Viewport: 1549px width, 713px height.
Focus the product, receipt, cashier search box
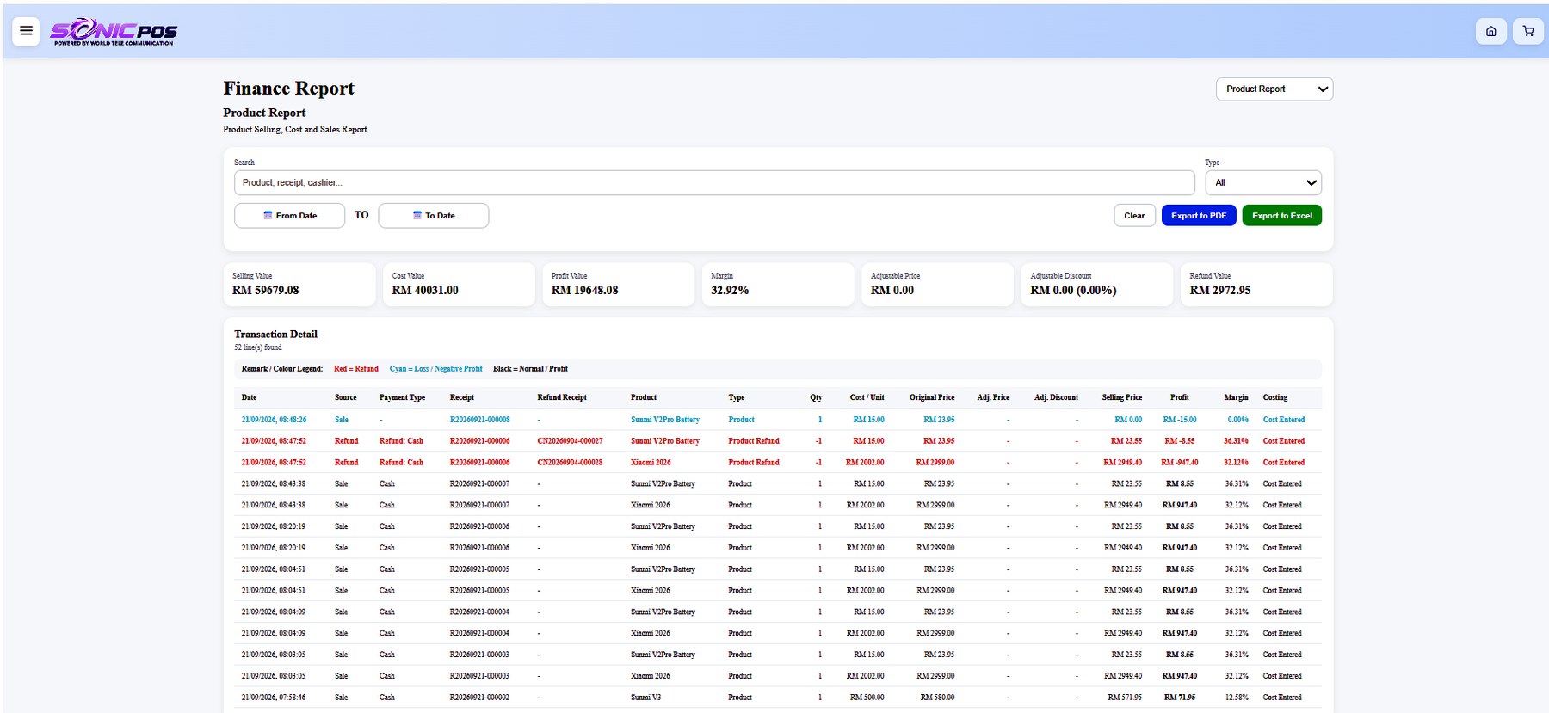click(714, 182)
